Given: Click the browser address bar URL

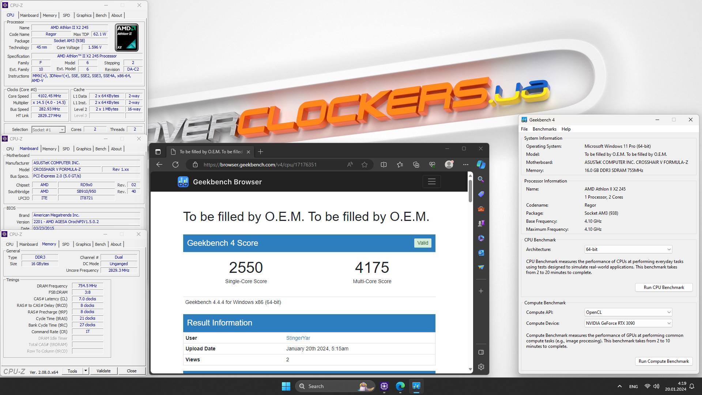Looking at the screenshot, I should click(x=260, y=165).
